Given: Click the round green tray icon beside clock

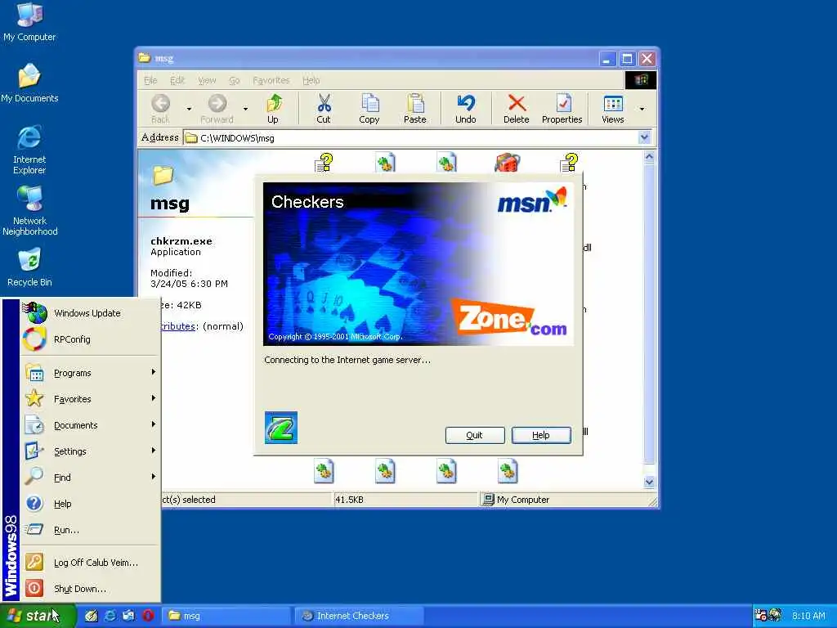Looking at the screenshot, I should click(775, 615).
